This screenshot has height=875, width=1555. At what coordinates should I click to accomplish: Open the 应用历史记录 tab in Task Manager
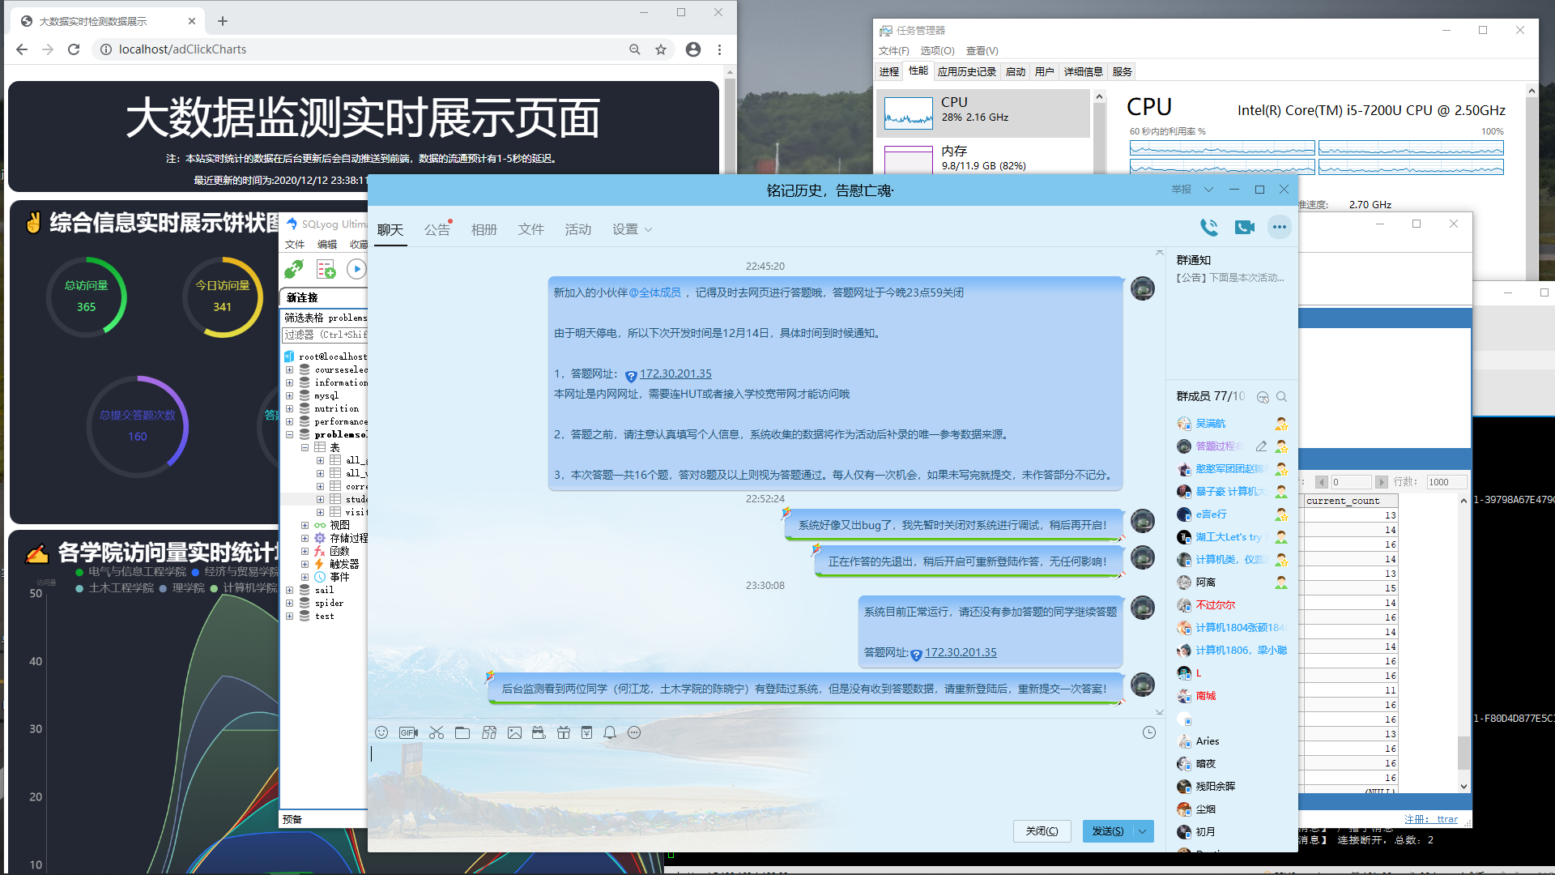tap(966, 71)
